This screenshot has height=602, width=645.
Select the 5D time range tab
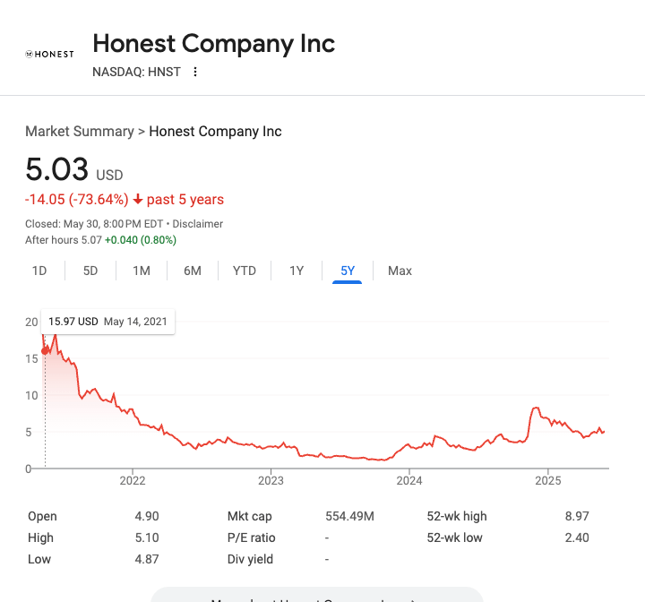[90, 271]
